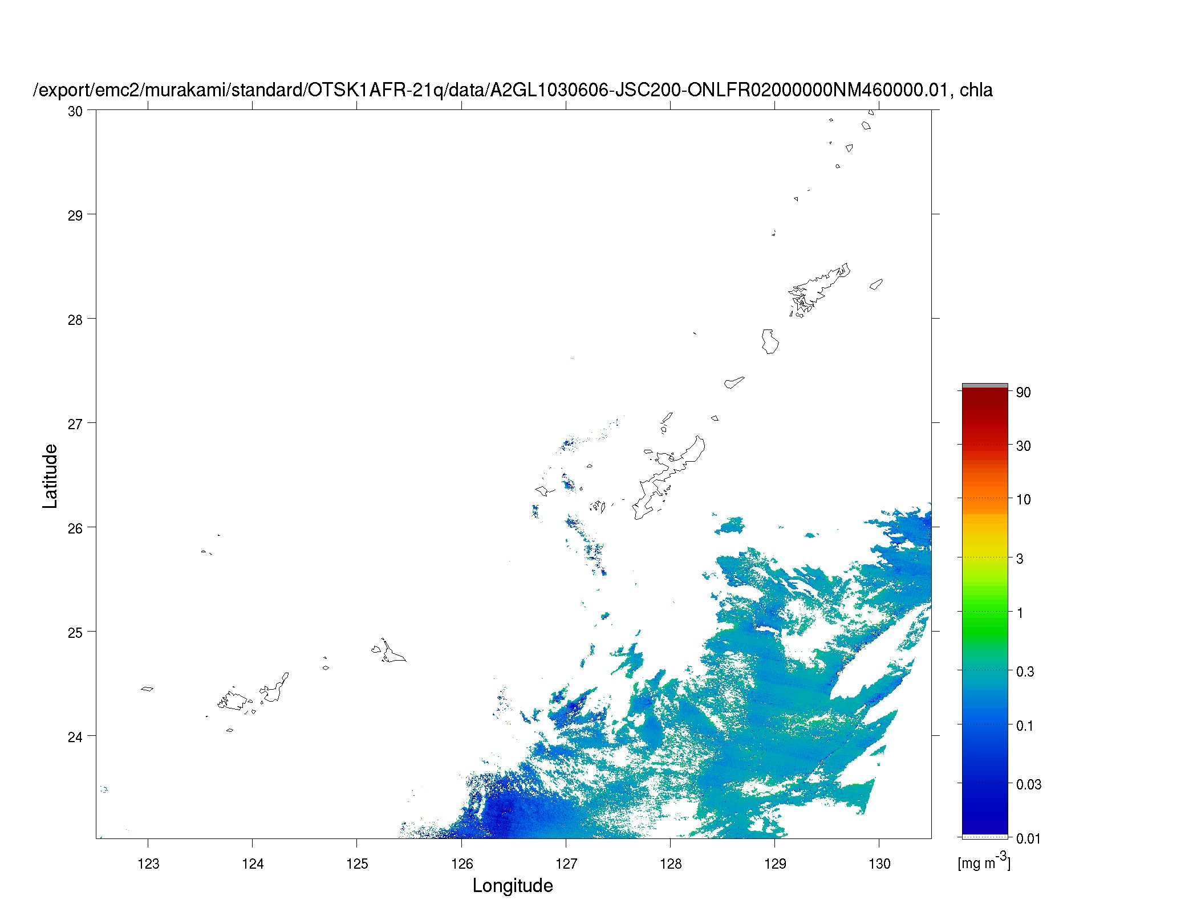1197x912 pixels.
Task: Click colorbar label '0.3'
Action: click(1025, 671)
